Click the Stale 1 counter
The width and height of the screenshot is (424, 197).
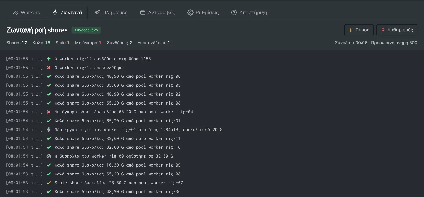tap(63, 43)
